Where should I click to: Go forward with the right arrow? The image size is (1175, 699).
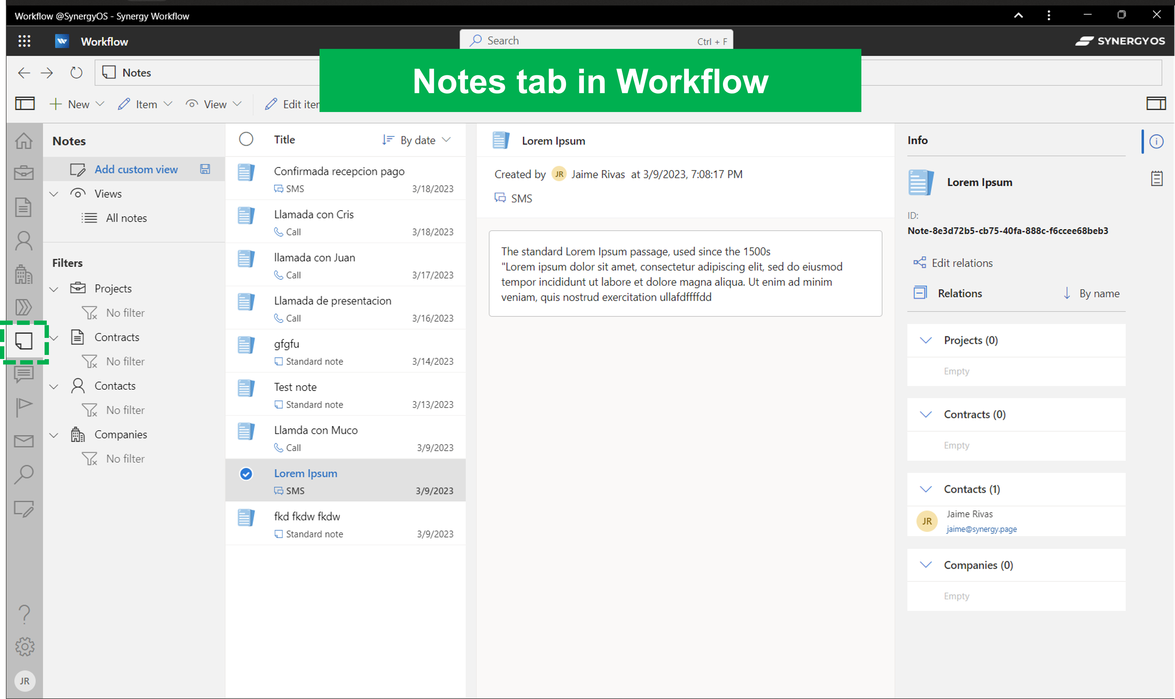click(x=47, y=72)
